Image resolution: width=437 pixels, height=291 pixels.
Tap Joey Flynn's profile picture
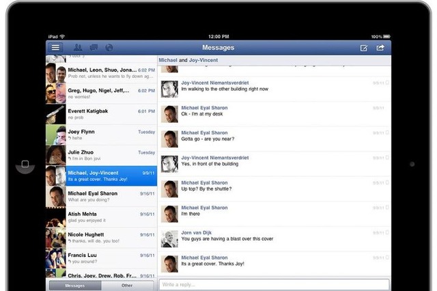click(x=56, y=135)
